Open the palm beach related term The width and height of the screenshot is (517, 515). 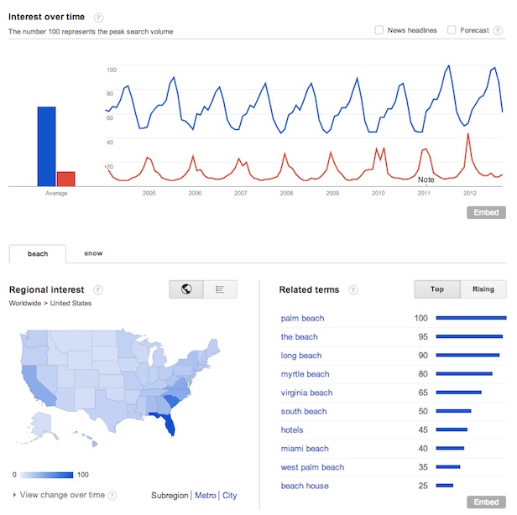[302, 319]
